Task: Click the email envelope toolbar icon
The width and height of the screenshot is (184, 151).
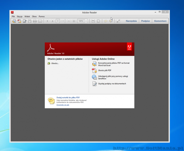Action: (x=40, y=21)
